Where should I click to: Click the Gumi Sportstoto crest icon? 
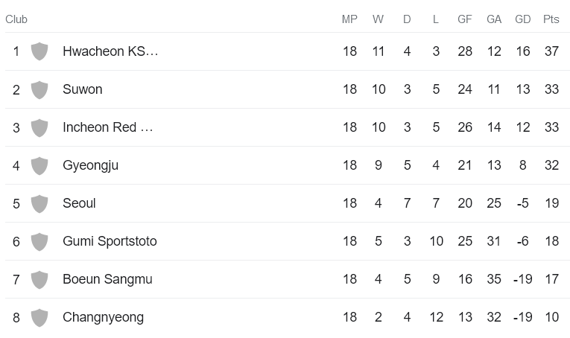(x=39, y=241)
